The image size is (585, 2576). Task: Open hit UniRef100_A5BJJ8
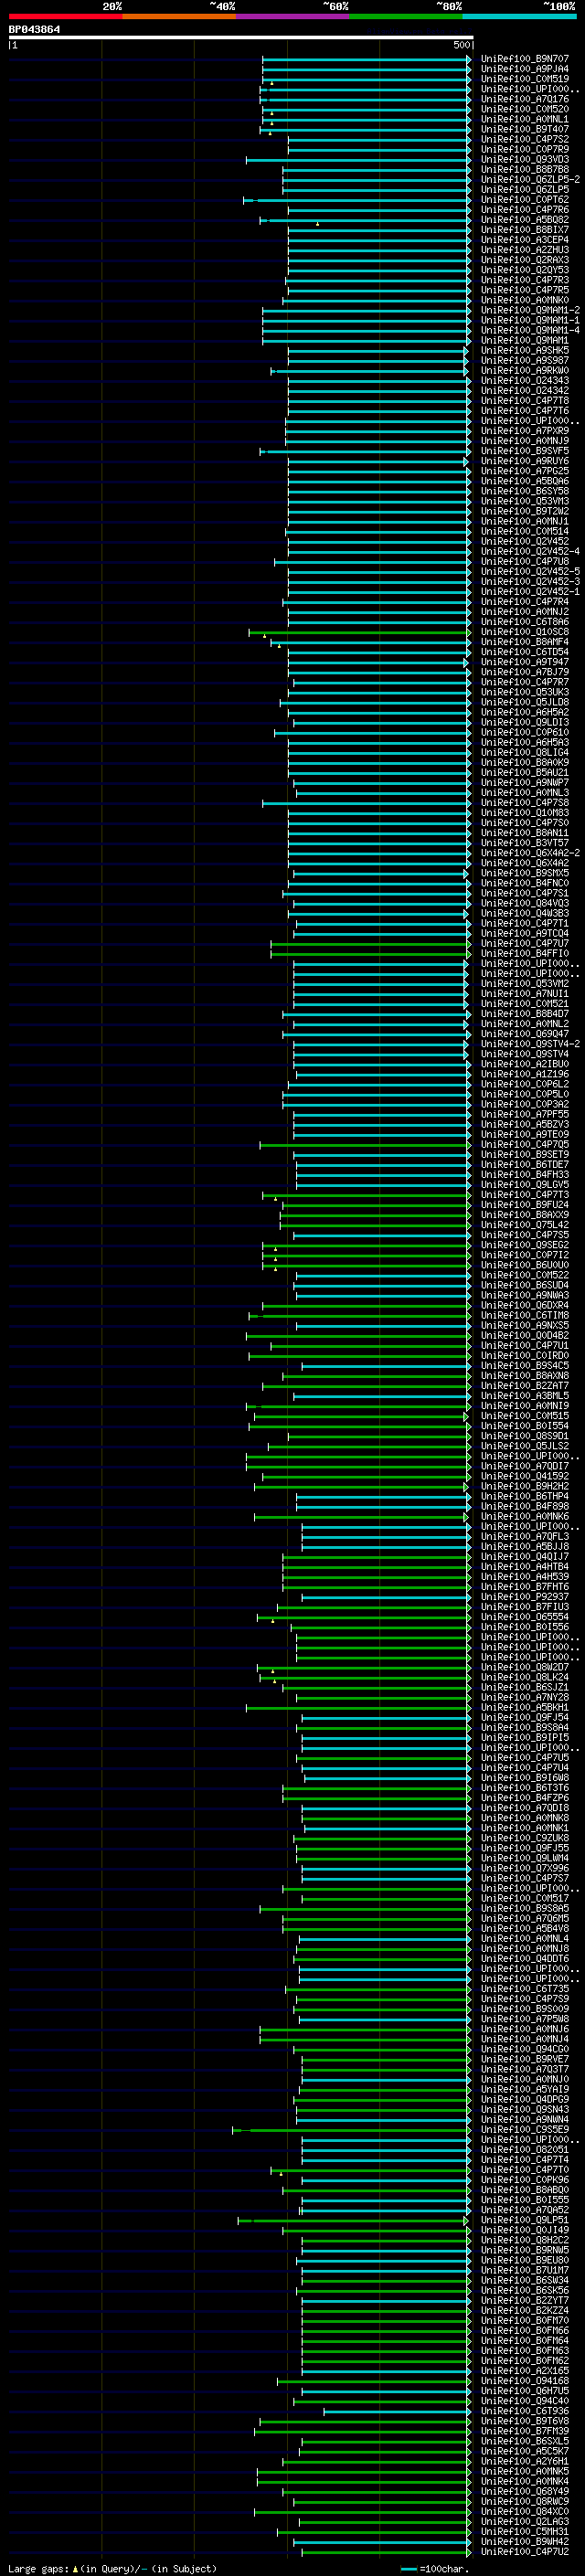click(x=524, y=1546)
